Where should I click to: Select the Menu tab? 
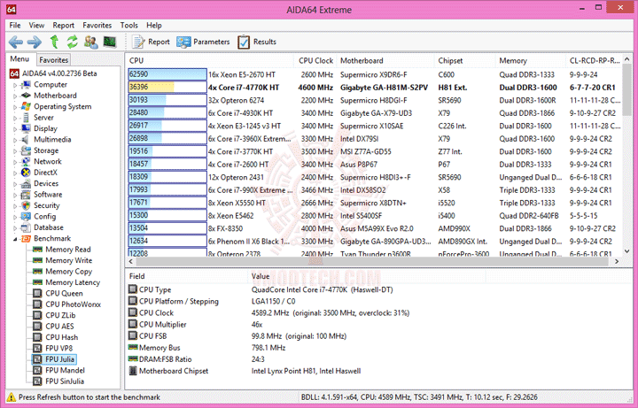pos(19,59)
